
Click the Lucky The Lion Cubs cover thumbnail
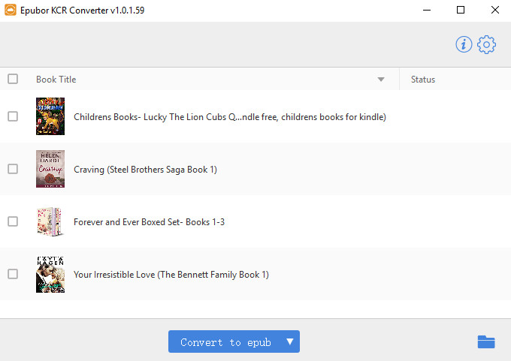pyautogui.click(x=50, y=116)
